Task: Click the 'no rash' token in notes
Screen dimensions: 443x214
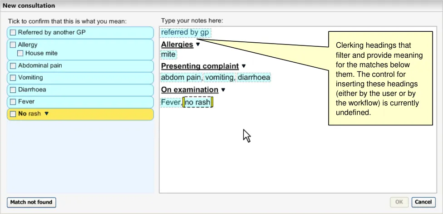Action: click(x=197, y=102)
